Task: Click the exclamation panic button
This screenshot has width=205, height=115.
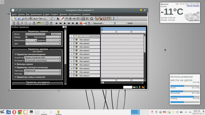Action: 89,23
